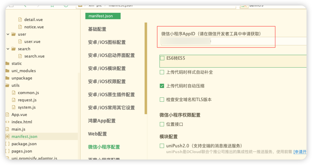Click user.vue file icon
312x165 pixels.
coord(20,41)
